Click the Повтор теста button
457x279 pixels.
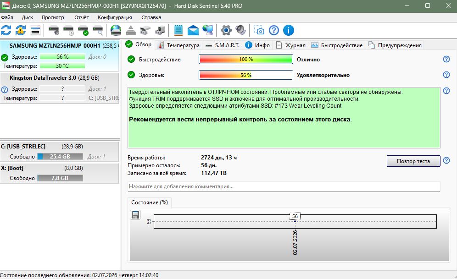pos(413,161)
